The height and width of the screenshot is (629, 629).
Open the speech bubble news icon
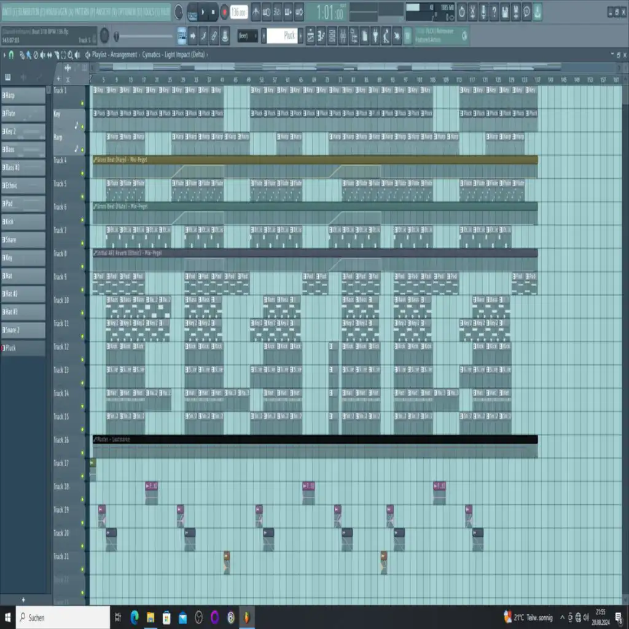point(526,12)
